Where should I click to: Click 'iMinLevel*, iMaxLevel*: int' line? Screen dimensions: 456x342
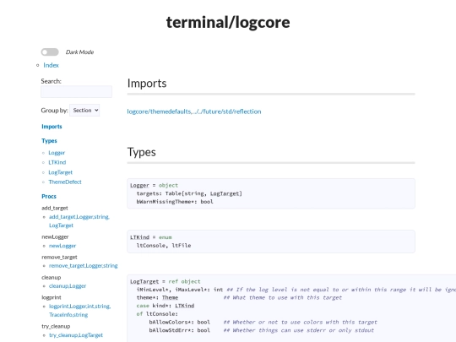tap(180, 290)
